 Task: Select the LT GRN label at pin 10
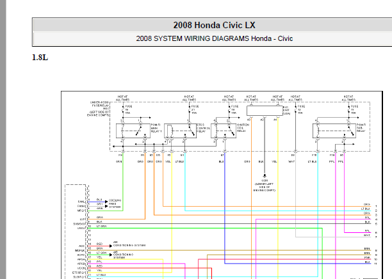click(x=101, y=226)
